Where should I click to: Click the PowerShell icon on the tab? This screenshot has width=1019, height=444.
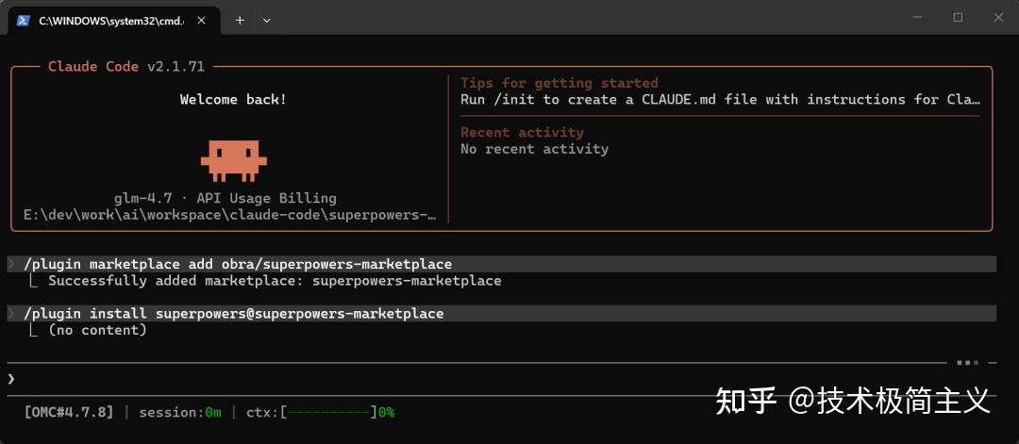coord(24,20)
